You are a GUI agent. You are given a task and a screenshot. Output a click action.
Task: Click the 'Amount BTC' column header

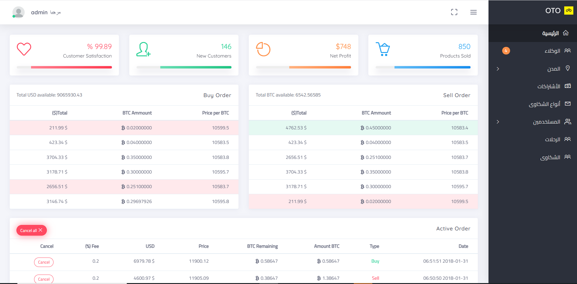(x=327, y=246)
